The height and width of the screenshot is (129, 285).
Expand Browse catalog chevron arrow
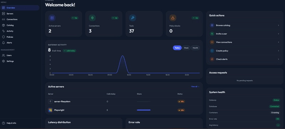pos(278,25)
